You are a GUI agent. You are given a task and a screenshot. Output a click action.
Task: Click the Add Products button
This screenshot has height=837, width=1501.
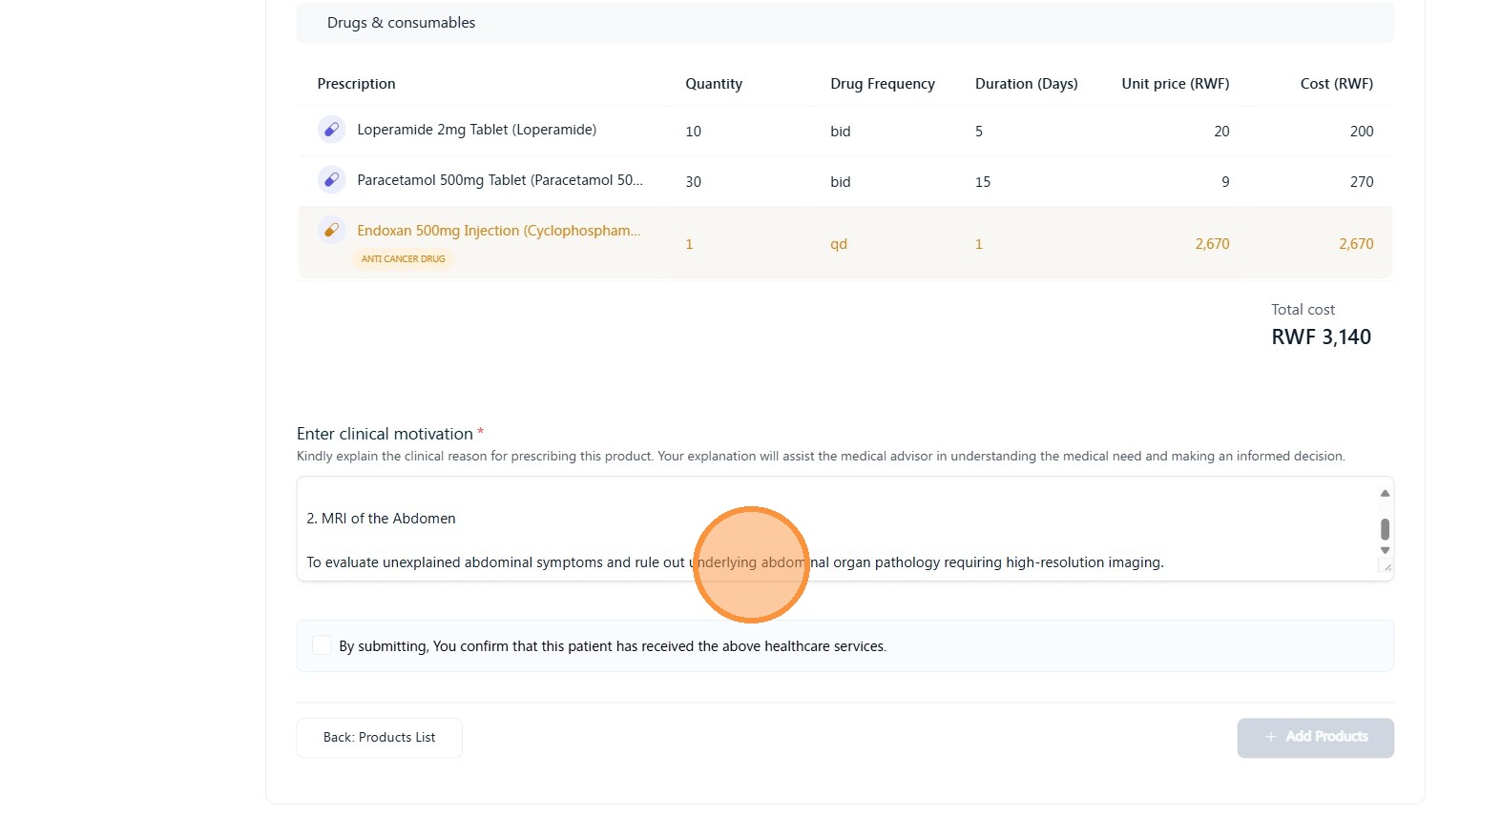pos(1315,738)
